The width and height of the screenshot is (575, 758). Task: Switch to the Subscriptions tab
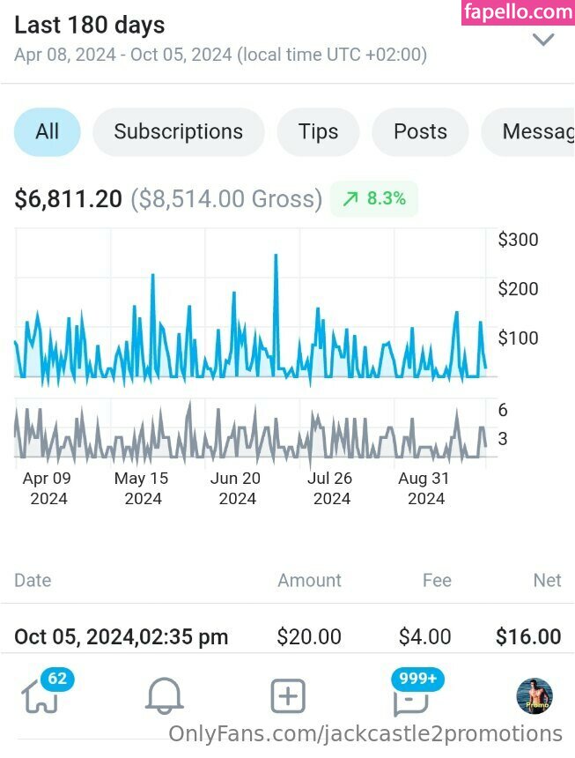coord(179,132)
